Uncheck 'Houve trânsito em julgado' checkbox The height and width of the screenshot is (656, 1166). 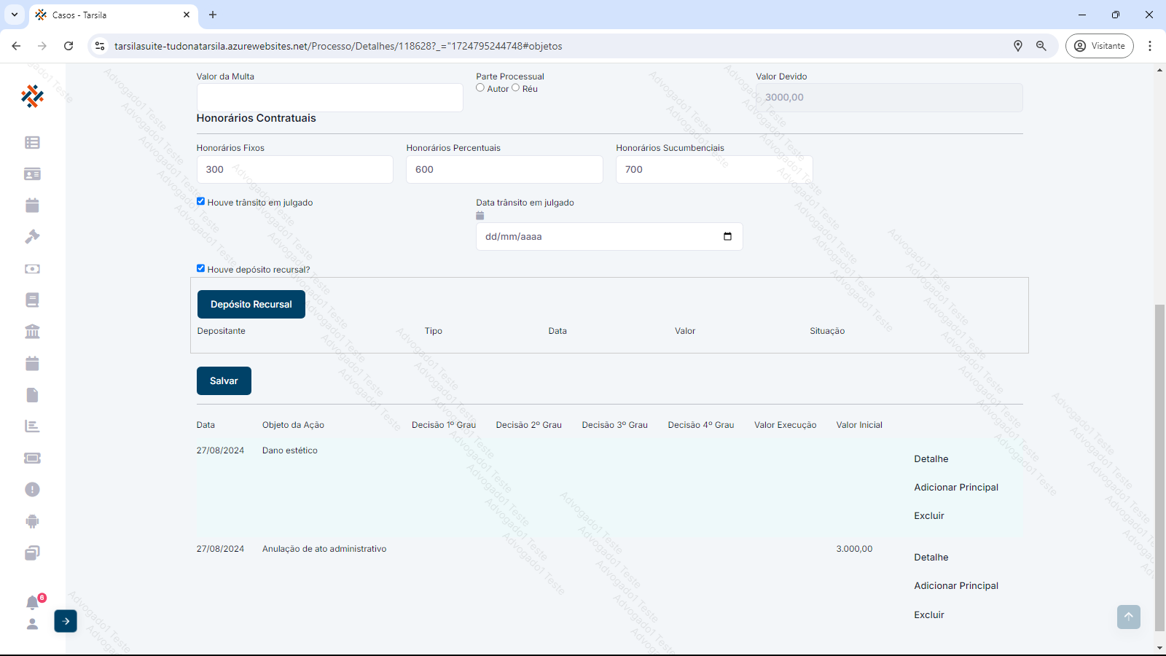pos(201,202)
